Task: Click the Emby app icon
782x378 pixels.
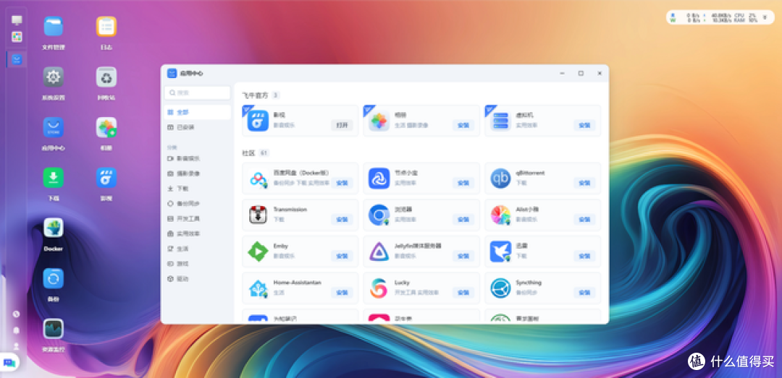Action: pos(258,252)
